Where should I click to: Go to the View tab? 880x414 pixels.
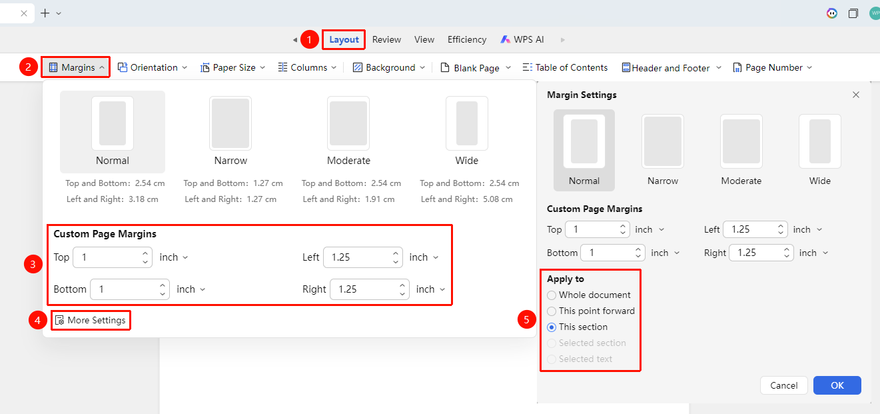pos(424,40)
